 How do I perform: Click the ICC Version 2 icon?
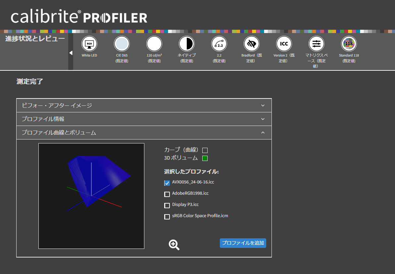pos(284,44)
